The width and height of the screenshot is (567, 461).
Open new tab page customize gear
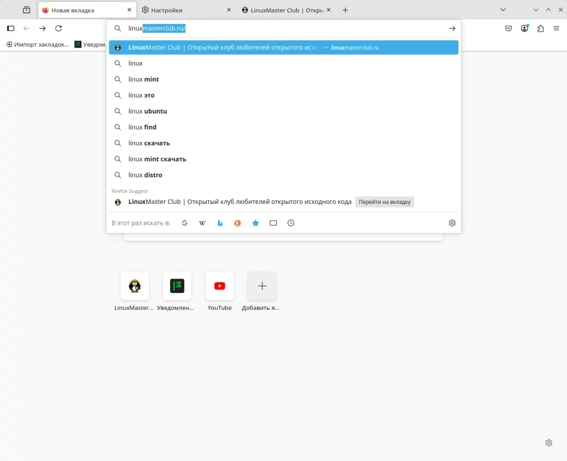[x=549, y=443]
